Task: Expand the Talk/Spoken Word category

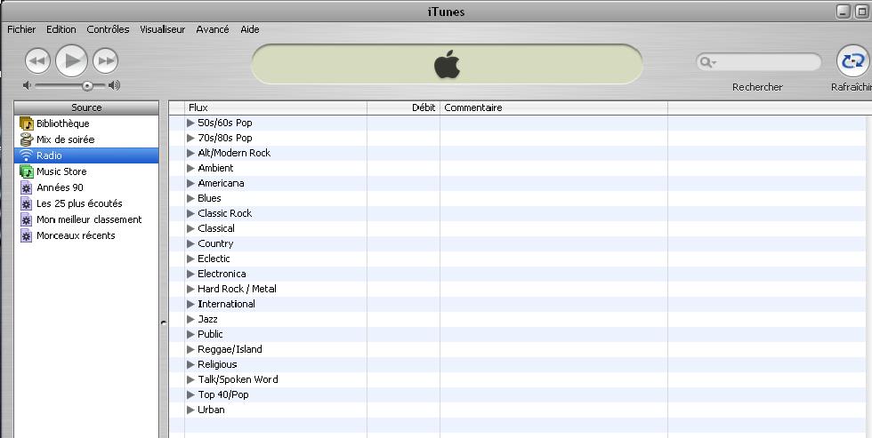Action: pos(190,379)
